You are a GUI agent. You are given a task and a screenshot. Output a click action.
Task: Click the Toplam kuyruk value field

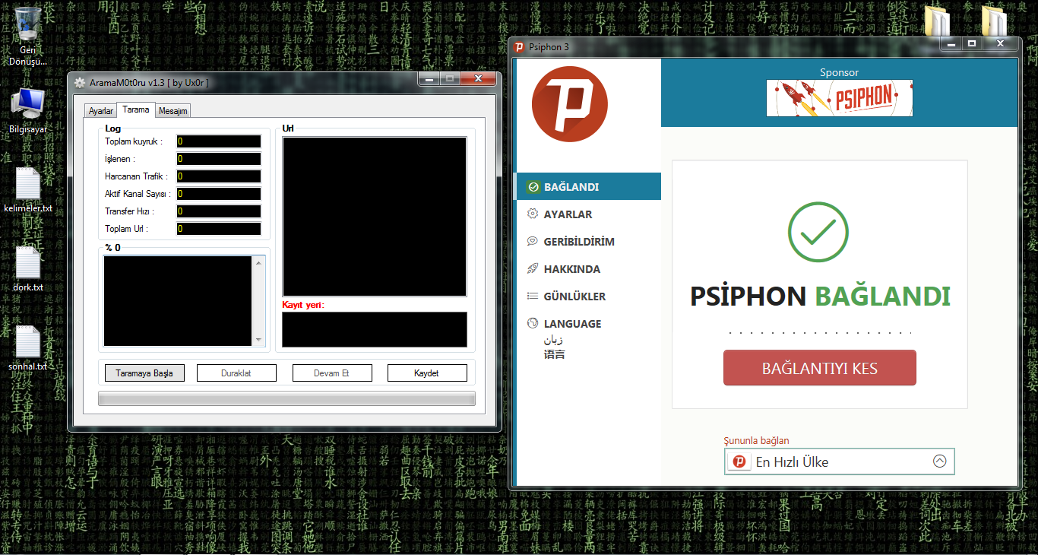tap(219, 141)
